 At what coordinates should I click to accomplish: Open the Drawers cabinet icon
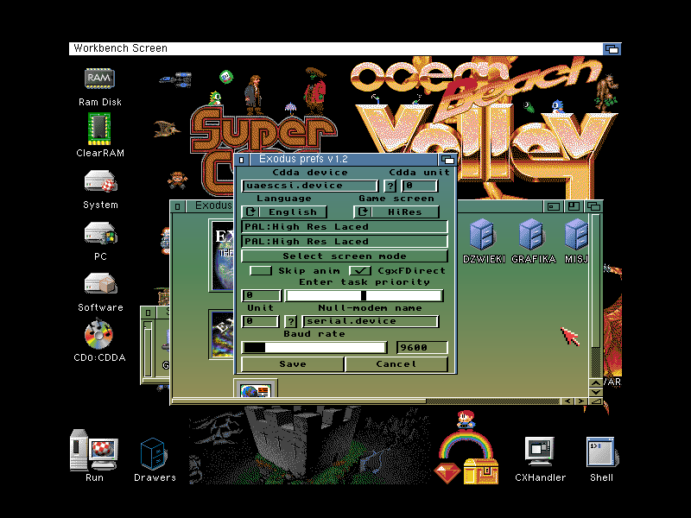click(x=154, y=453)
